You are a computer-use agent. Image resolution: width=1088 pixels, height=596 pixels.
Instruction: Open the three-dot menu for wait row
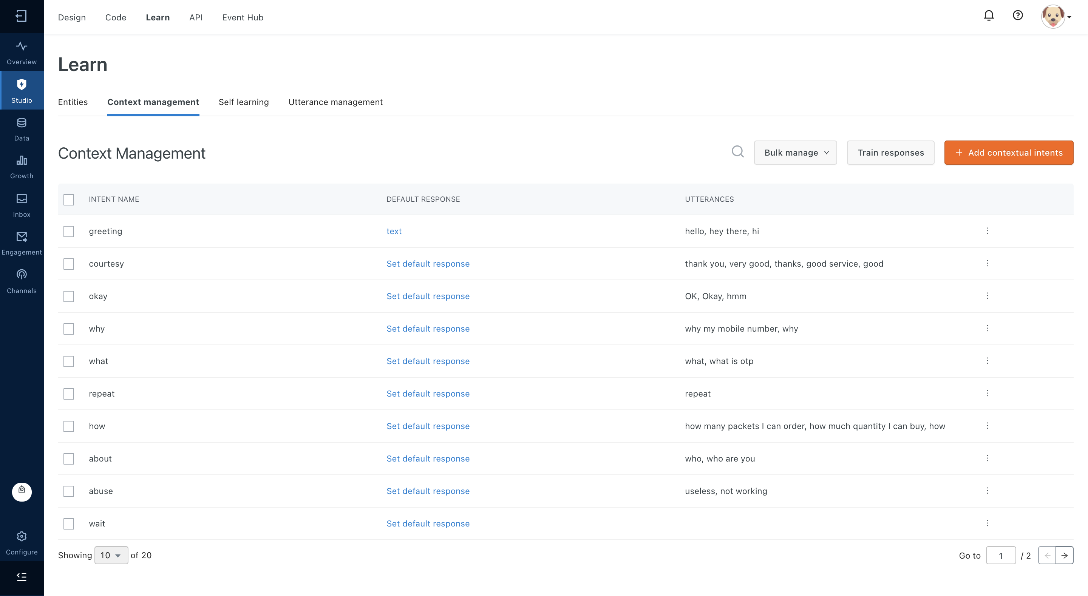click(x=988, y=523)
